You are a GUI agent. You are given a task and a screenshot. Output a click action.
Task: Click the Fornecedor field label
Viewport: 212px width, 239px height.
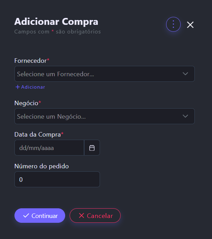pyautogui.click(x=30, y=61)
